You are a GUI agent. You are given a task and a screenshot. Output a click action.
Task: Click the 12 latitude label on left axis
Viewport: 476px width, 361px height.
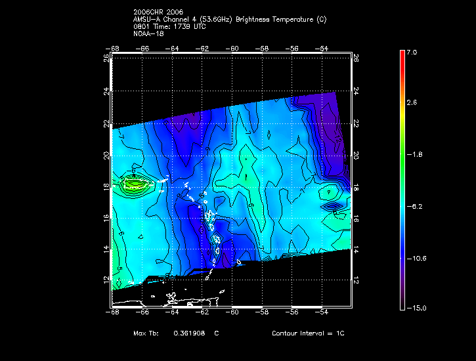(x=106, y=280)
